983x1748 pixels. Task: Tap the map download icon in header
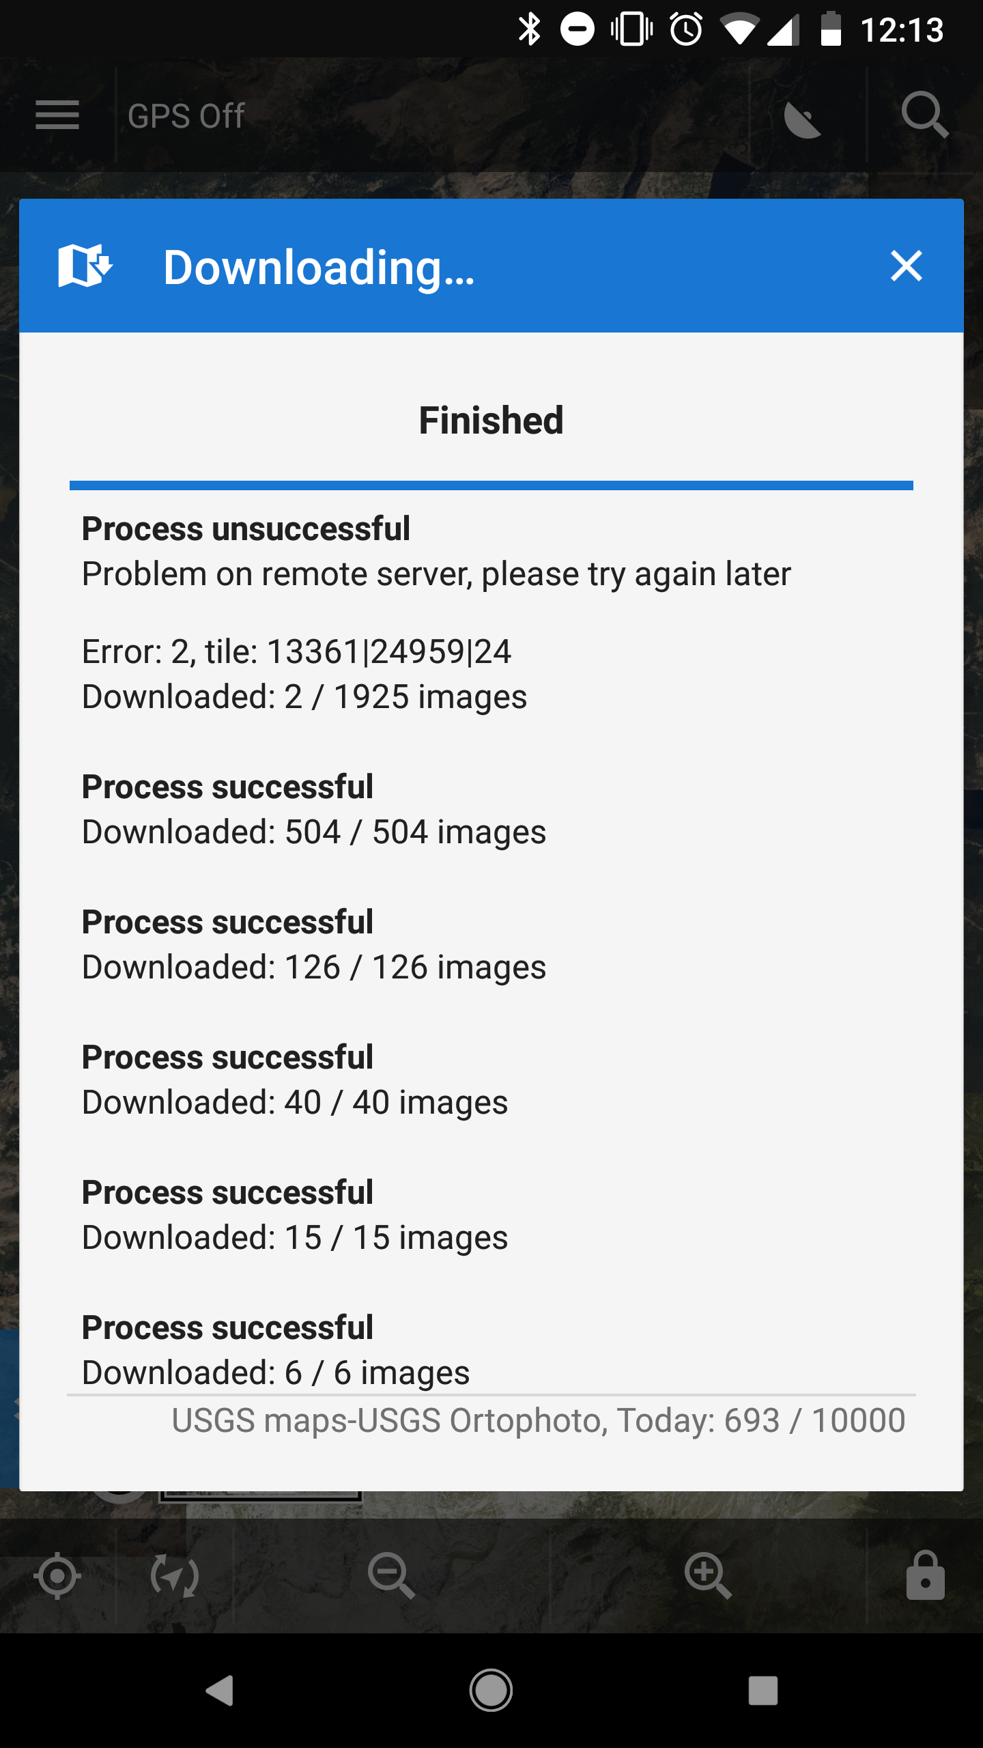point(85,266)
